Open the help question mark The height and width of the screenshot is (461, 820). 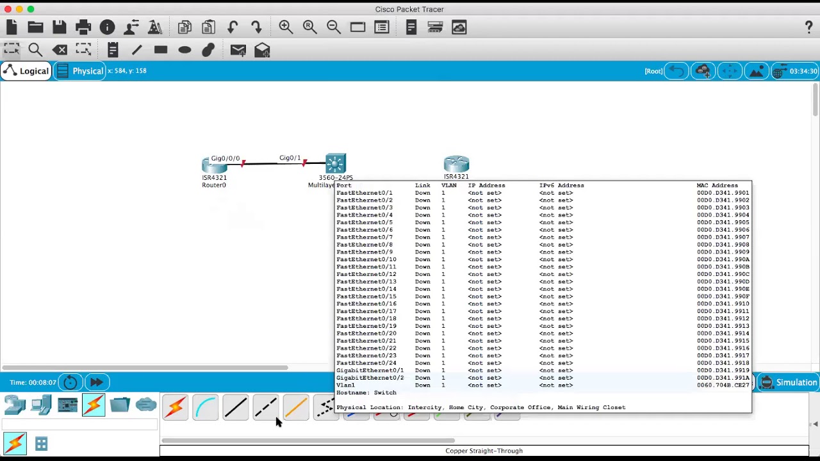(808, 27)
